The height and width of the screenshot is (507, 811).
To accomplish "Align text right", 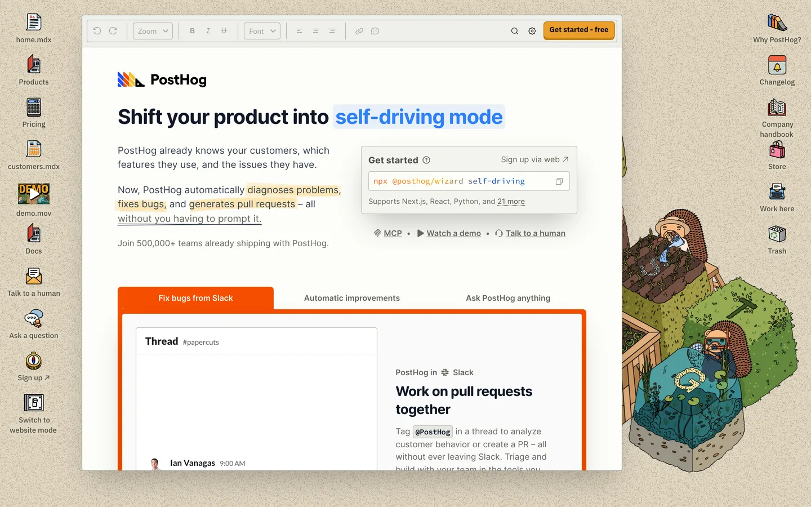I will 332,31.
